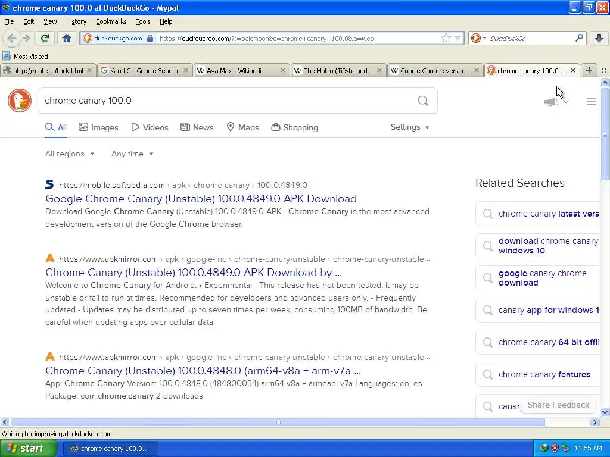Open the Edit menu
610x457 pixels.
tap(29, 21)
